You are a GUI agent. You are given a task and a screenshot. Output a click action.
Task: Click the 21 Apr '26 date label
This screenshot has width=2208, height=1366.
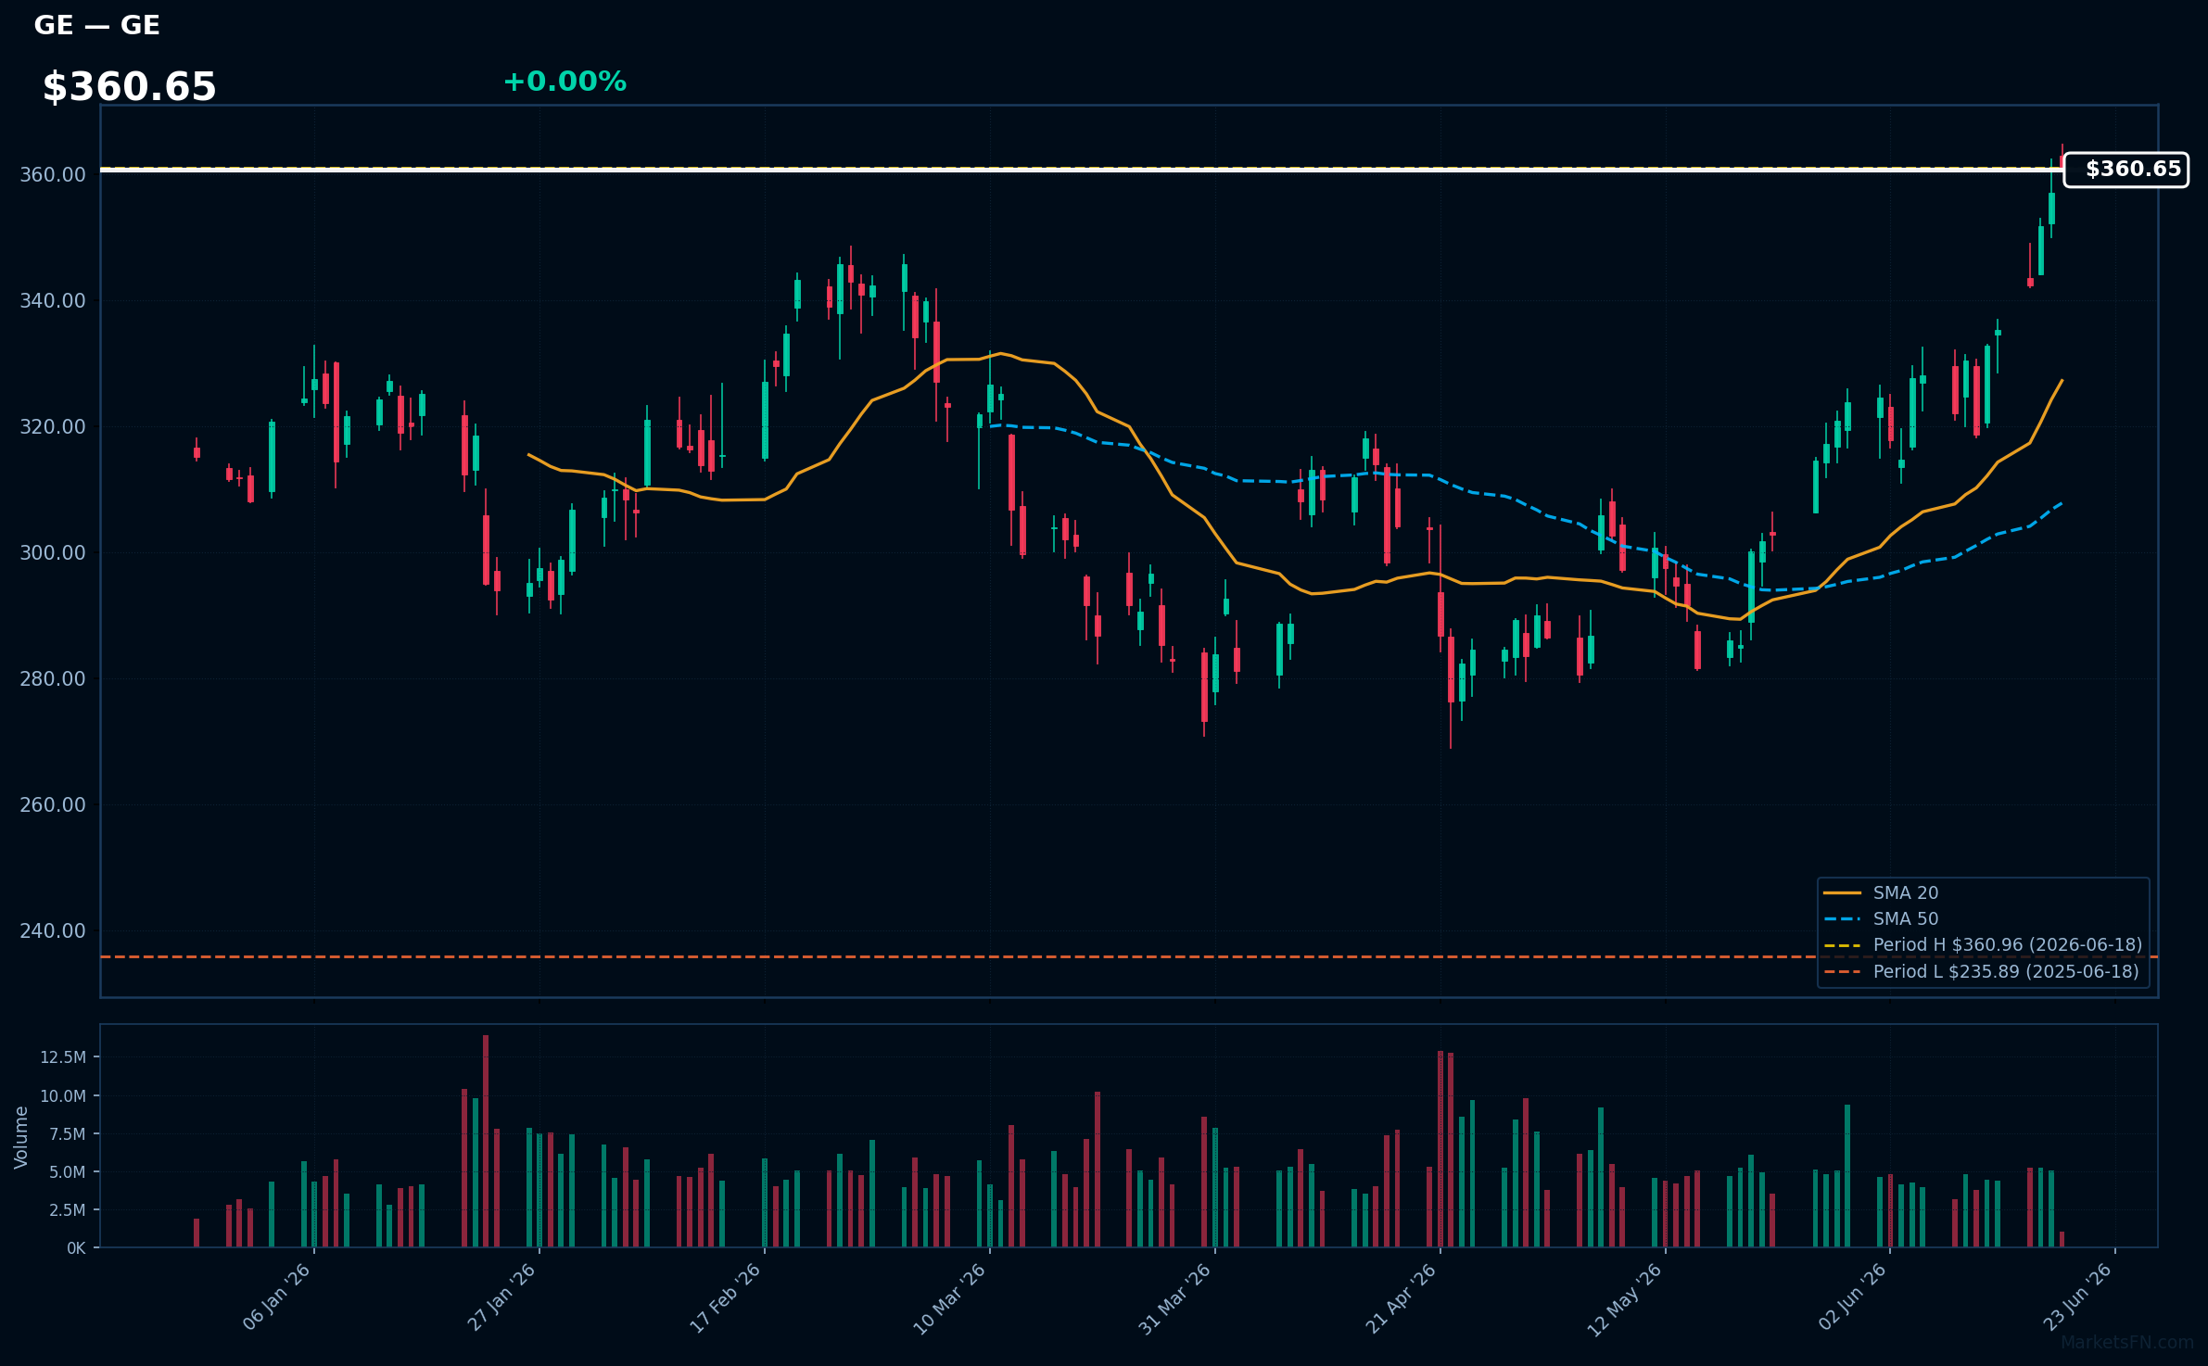(x=1401, y=1297)
